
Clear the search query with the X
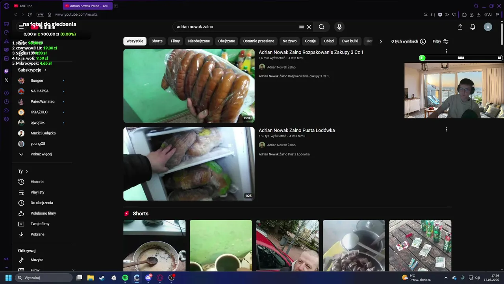pos(309,27)
